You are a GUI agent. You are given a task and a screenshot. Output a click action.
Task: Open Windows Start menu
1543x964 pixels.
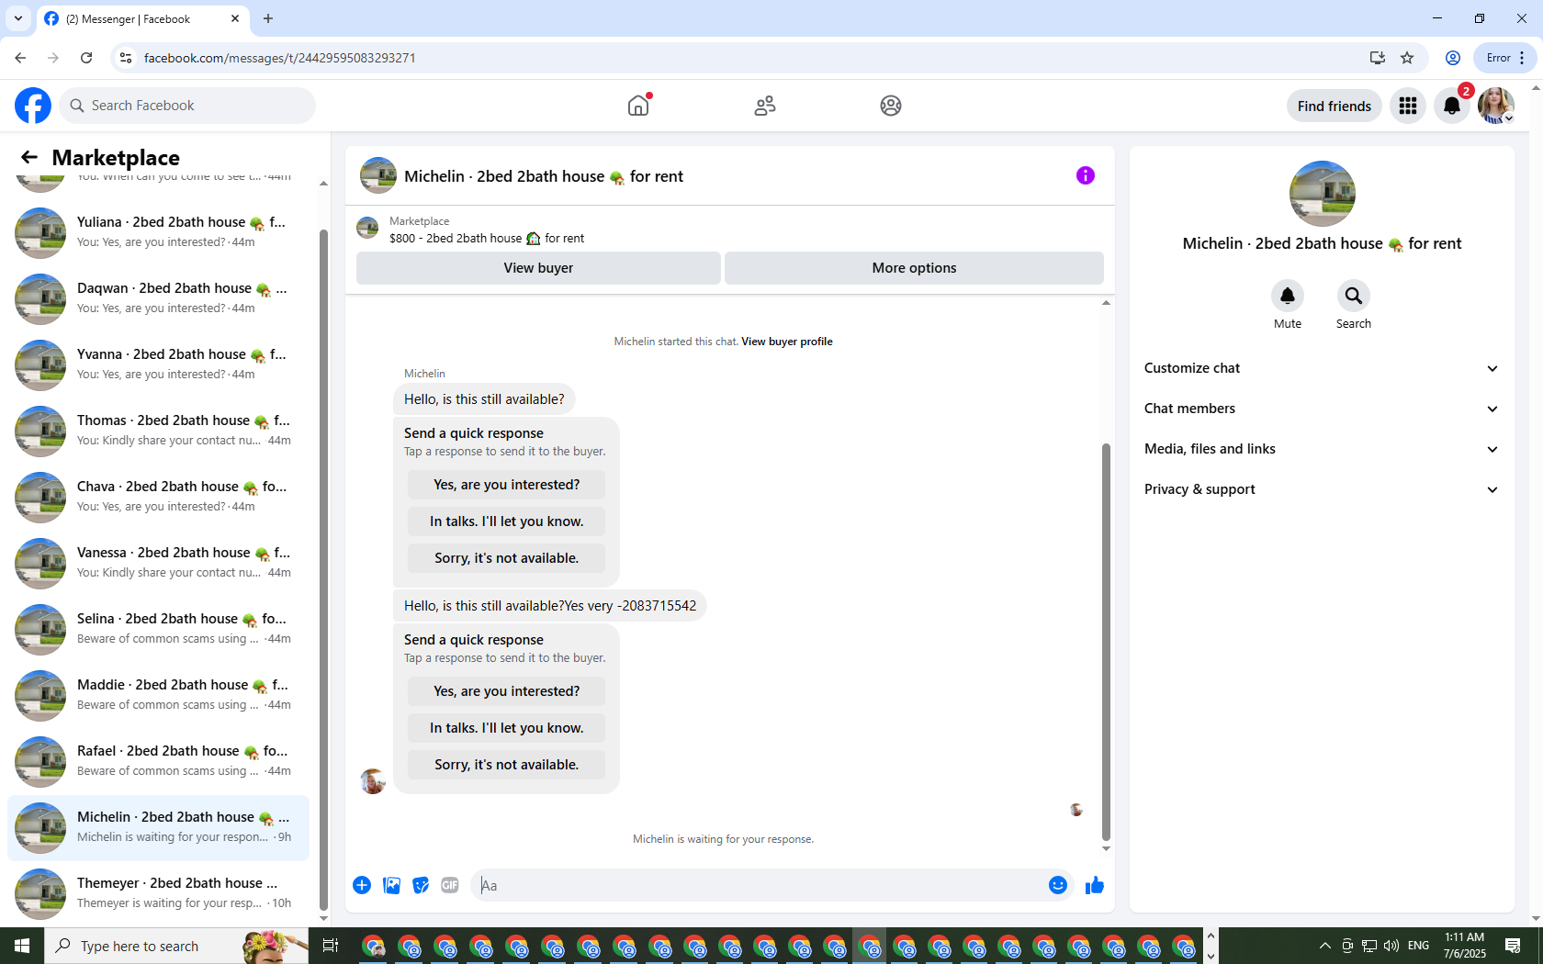pos(22,946)
